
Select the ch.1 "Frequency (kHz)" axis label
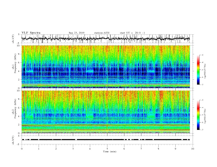tap(15, 64)
